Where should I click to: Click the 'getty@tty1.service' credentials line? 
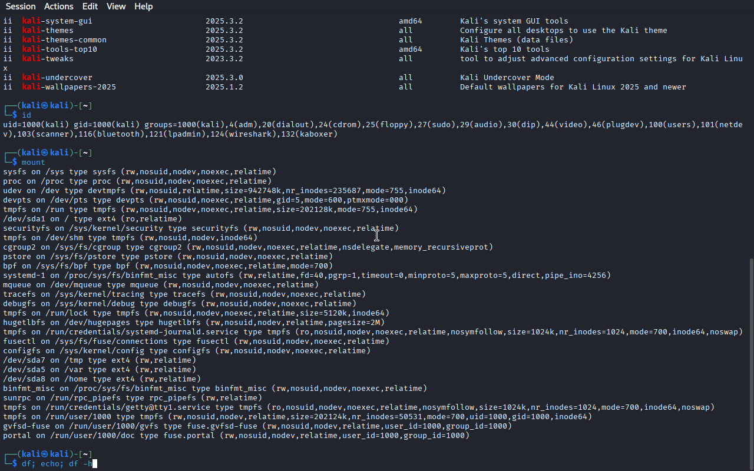[x=359, y=407]
